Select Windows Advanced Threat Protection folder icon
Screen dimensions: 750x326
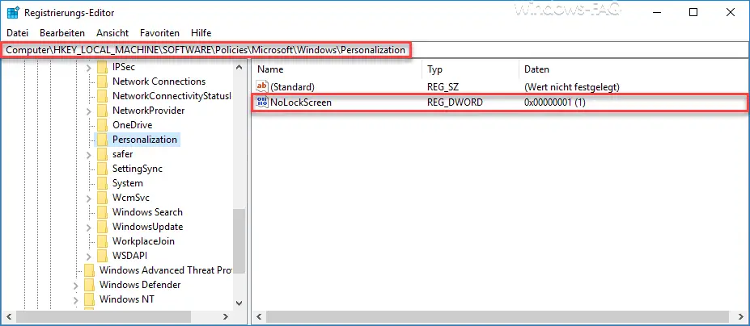click(89, 270)
